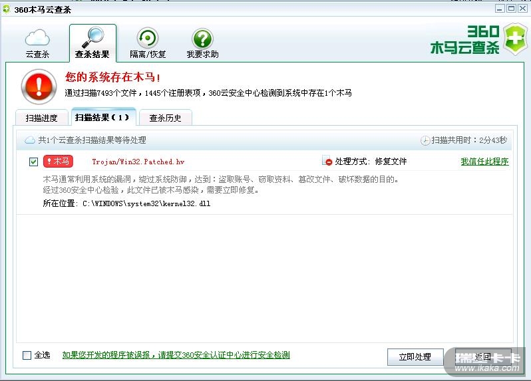Click the scan time clock icon
This screenshot has height=381, width=531.
pyautogui.click(x=425, y=140)
